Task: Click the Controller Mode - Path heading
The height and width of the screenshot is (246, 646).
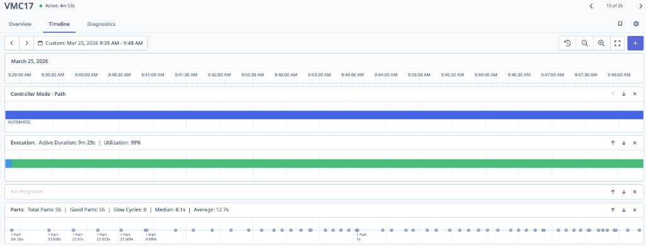Action: click(x=38, y=94)
